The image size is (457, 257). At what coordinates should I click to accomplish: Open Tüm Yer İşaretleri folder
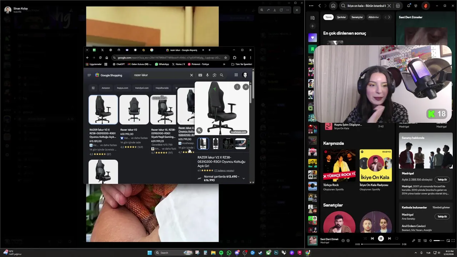pyautogui.click(x=242, y=64)
